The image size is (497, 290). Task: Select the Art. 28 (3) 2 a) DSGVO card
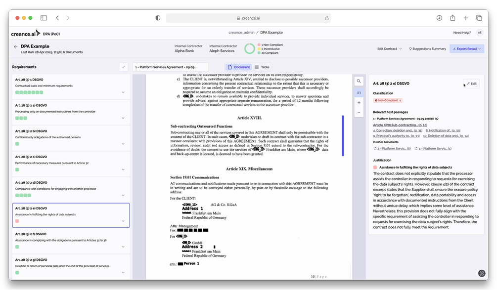coord(71,112)
